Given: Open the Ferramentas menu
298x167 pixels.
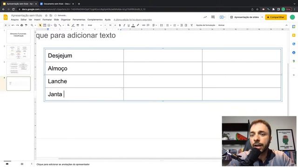Looking at the screenshot, I should pyautogui.click(x=79, y=19).
